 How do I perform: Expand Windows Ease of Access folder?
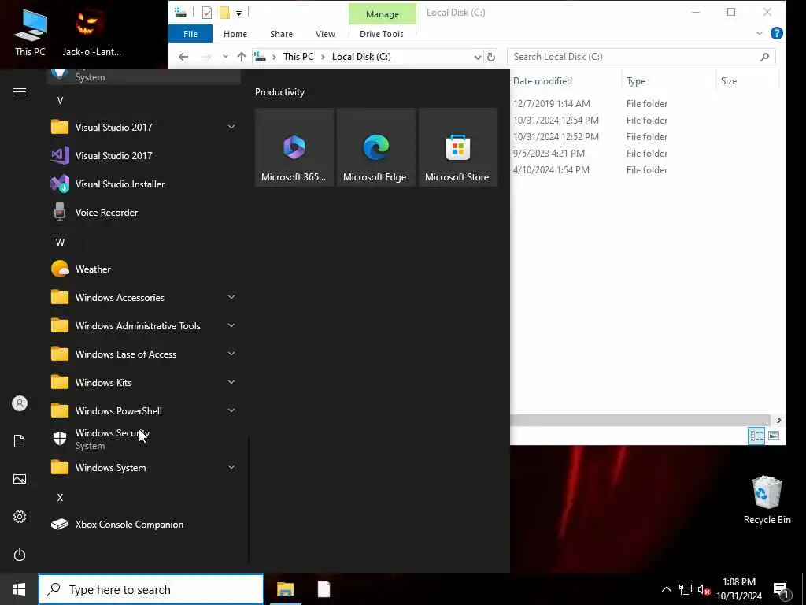(x=231, y=354)
